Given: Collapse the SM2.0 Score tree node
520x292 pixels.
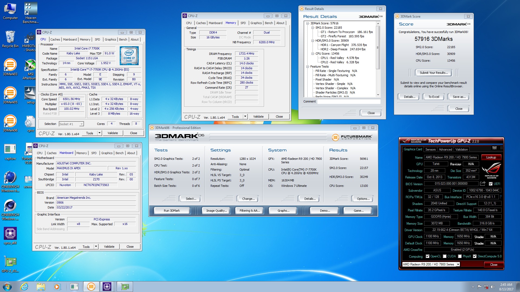Looking at the screenshot, I should [313, 28].
